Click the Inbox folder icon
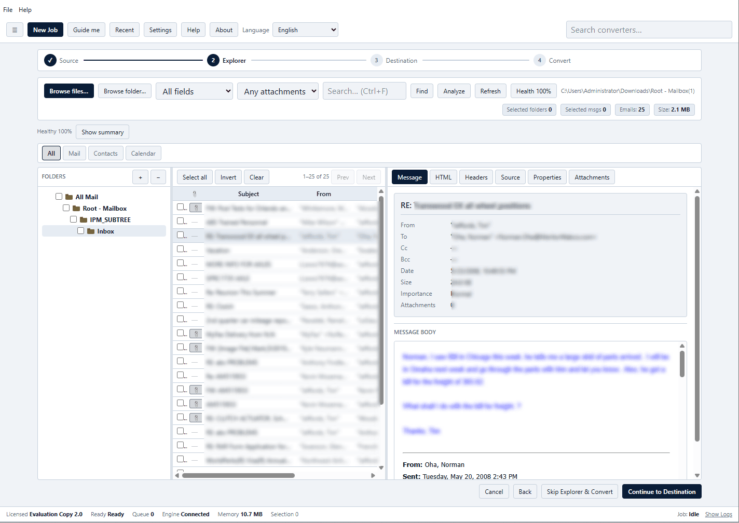This screenshot has width=739, height=523. click(x=91, y=231)
